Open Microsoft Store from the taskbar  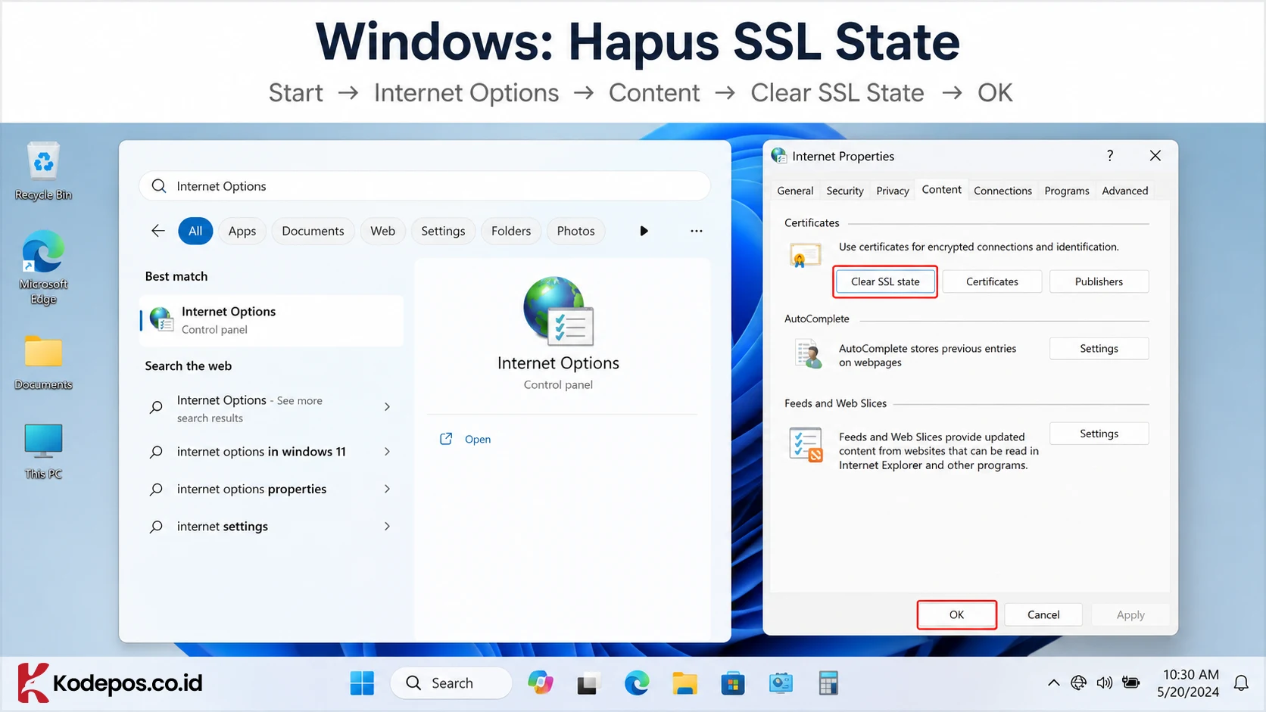pos(732,683)
